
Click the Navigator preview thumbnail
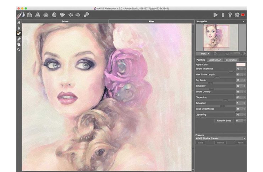(216, 37)
